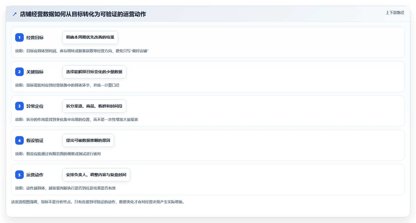This screenshot has width=416, height=223.
Task: Click the note starting 说明：假设应能通过有限范围
Action: pos(58,154)
